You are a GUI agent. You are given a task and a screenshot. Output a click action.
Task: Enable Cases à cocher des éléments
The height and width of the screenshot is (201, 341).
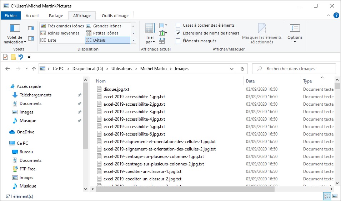click(178, 25)
